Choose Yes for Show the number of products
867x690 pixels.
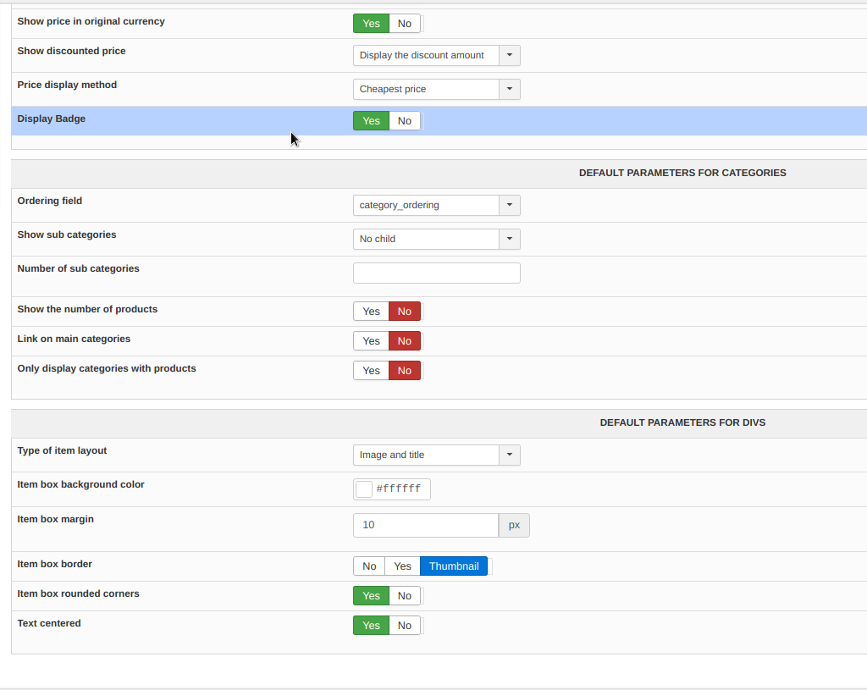tap(371, 312)
